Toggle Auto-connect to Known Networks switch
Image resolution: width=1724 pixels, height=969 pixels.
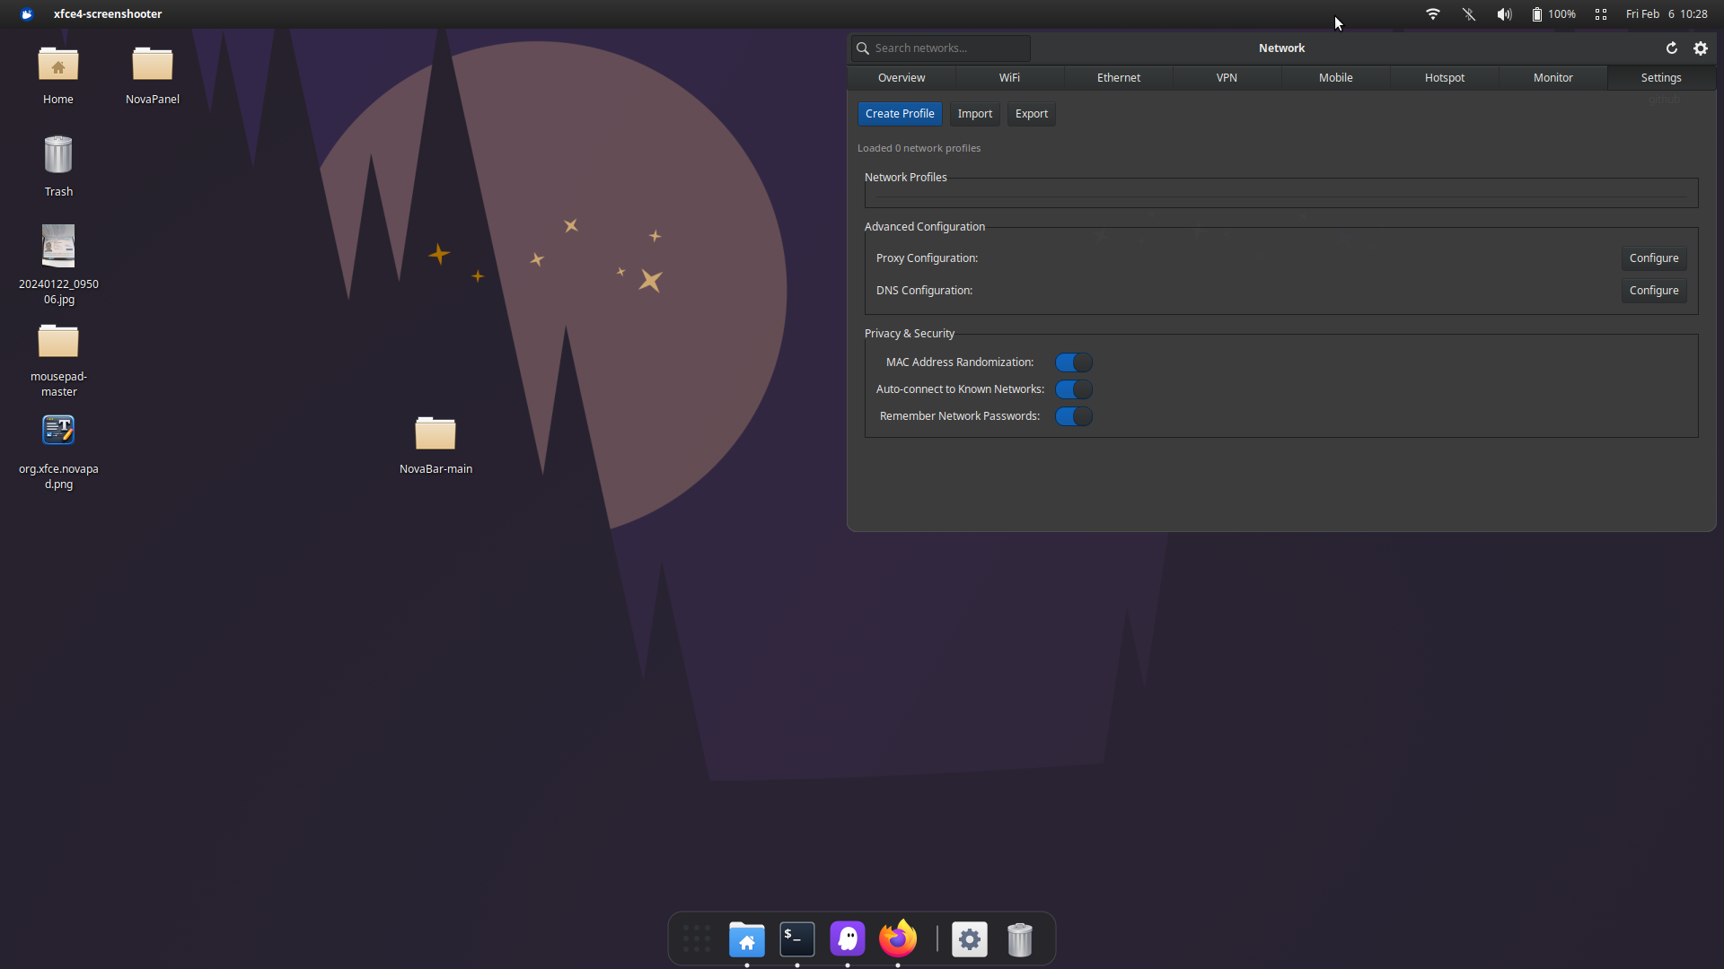pyautogui.click(x=1074, y=389)
